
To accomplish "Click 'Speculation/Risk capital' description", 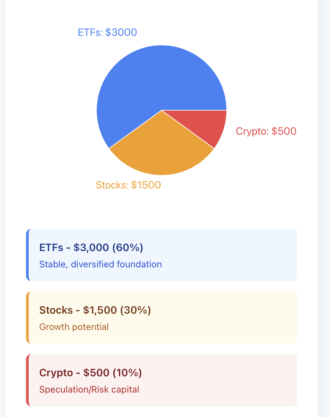I will 89,389.
